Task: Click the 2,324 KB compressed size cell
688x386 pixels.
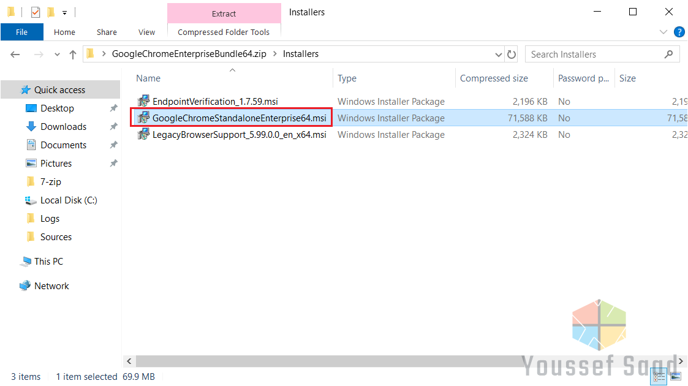Action: [x=529, y=135]
